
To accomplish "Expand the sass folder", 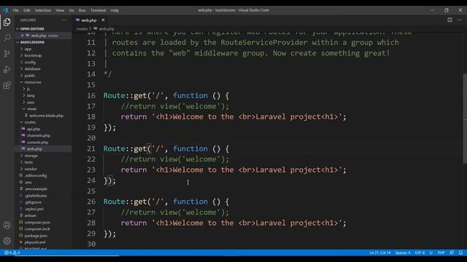I will (x=31, y=102).
